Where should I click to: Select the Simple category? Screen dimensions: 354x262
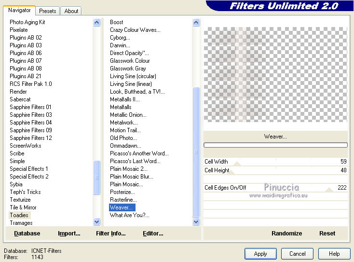[x=17, y=161]
